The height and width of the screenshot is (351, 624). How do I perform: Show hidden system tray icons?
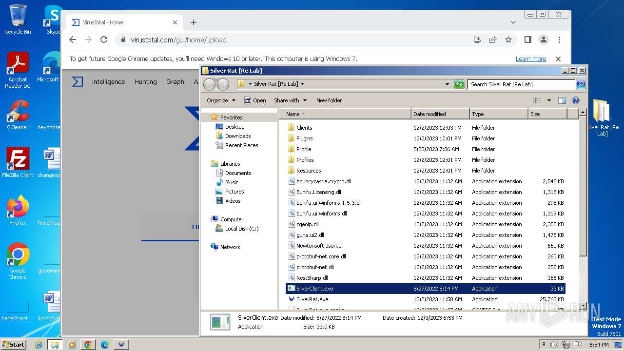[544, 345]
